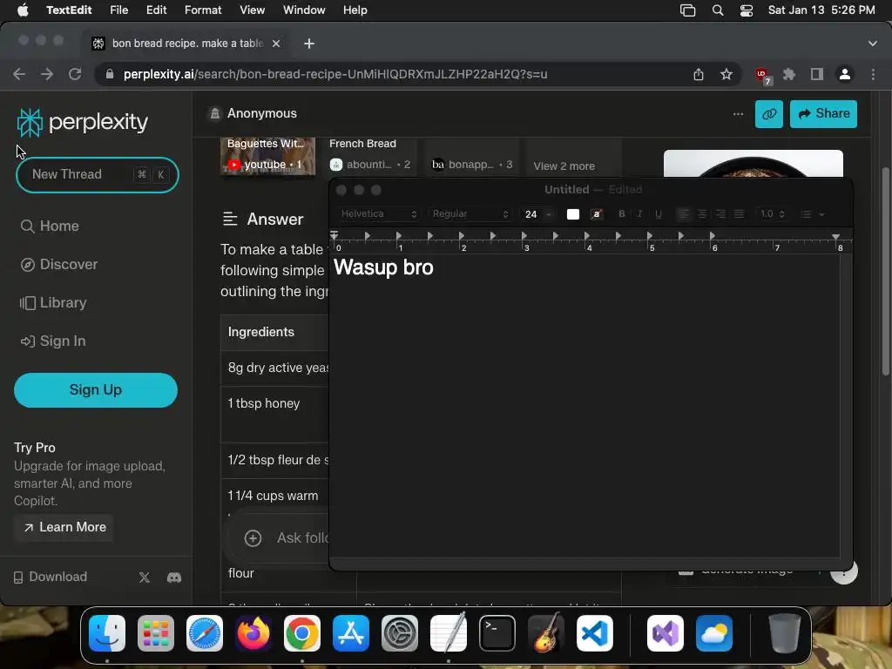Viewport: 892px width, 669px height.
Task: Open the Chrome profile avatar
Action: [845, 74]
